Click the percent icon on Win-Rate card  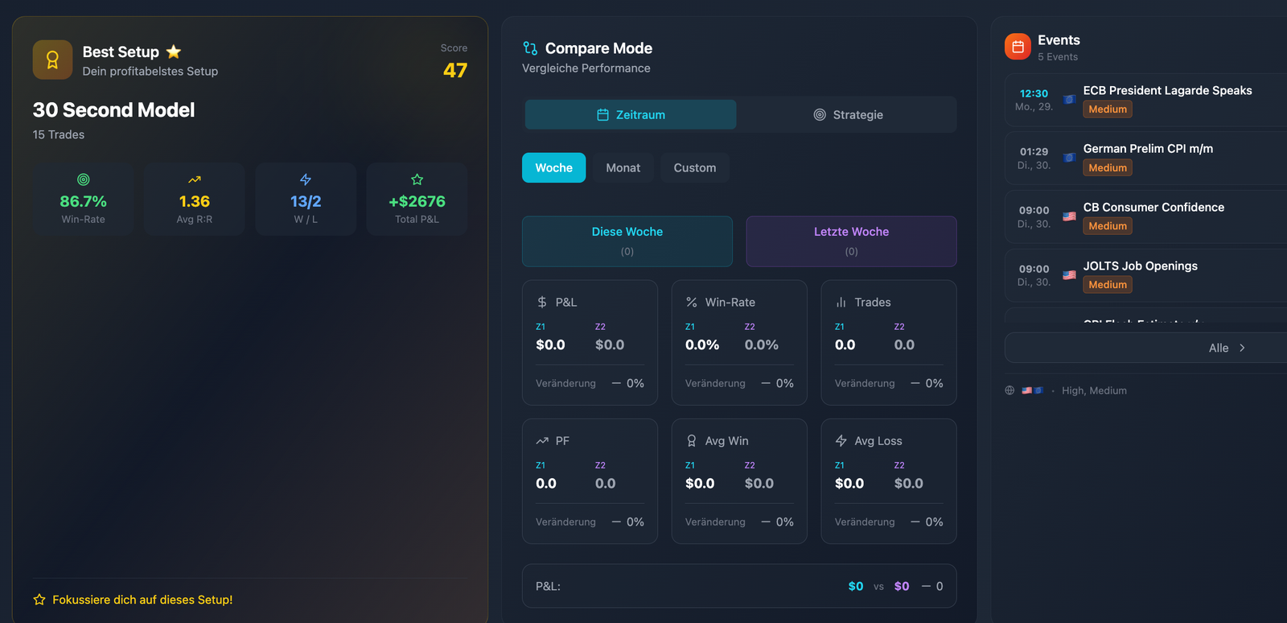click(692, 302)
